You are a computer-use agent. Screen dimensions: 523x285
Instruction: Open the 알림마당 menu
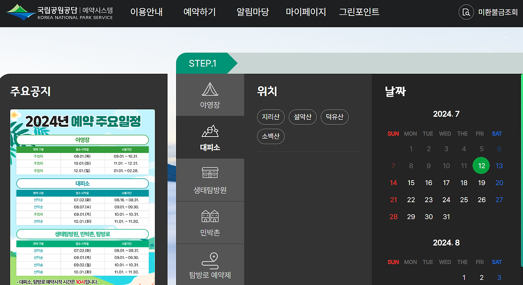coord(253,12)
